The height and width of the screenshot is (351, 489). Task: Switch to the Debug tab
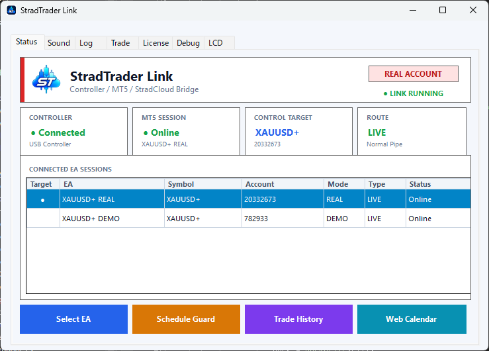point(188,43)
